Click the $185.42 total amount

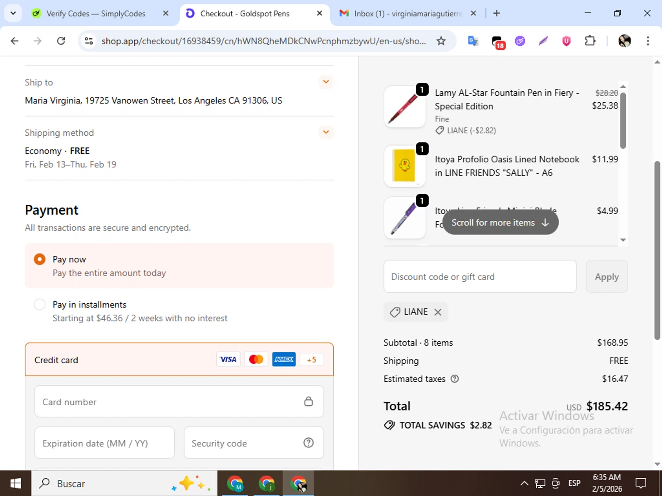click(607, 406)
